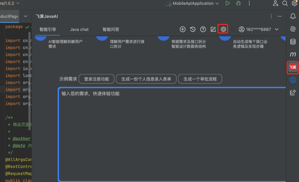Open Search Everywhere magnifier icon
Screen dimensions: 299x182
click(285, 3)
